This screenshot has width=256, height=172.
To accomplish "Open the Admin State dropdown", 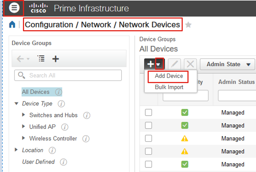I will [x=227, y=64].
